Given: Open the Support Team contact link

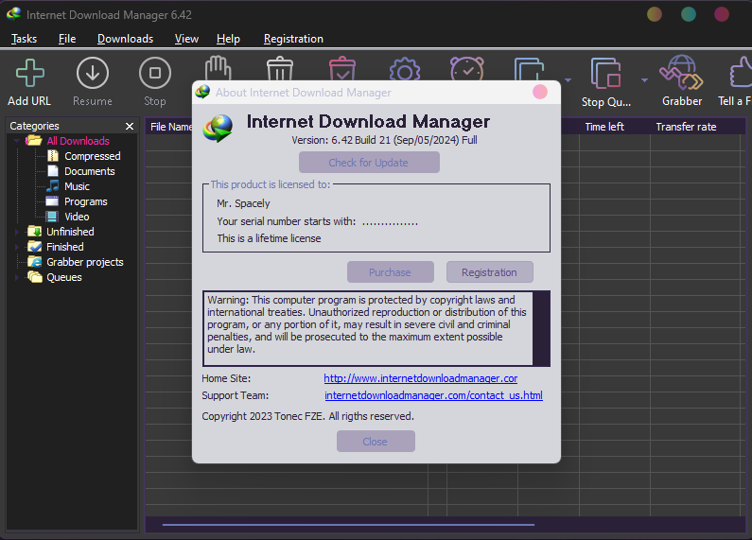Looking at the screenshot, I should [x=433, y=395].
